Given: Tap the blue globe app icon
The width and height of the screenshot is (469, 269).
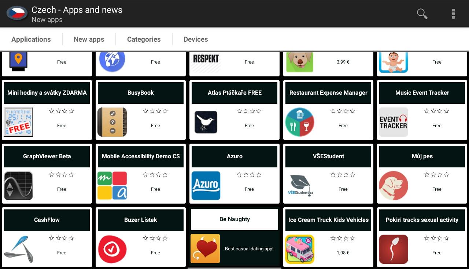Looking at the screenshot, I should point(112,62).
